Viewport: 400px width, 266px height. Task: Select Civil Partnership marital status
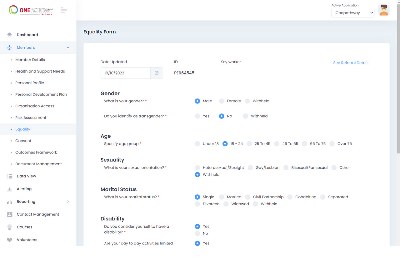coord(247,197)
